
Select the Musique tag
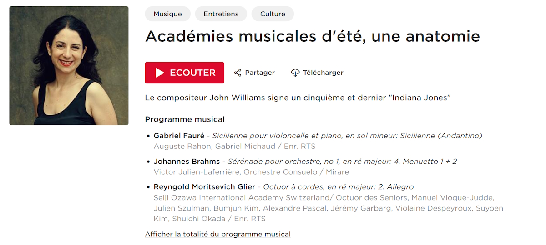(167, 14)
